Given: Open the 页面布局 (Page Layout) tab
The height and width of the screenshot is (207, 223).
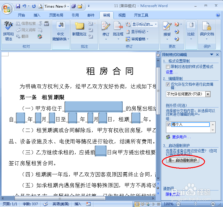Looking at the screenshot, I should pos(56,15).
